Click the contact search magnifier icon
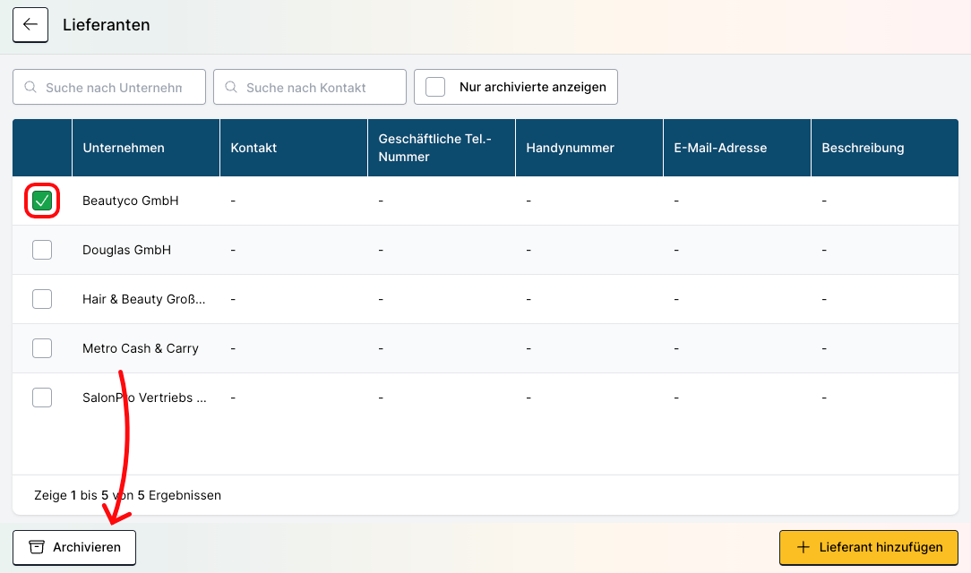The image size is (971, 573). 231,88
